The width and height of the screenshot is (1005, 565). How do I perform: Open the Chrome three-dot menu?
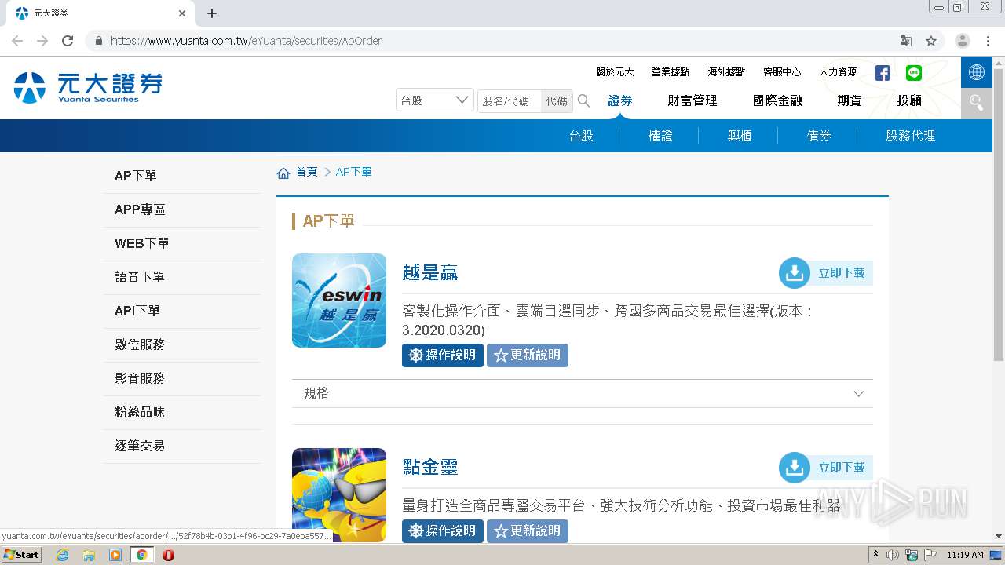pyautogui.click(x=988, y=41)
